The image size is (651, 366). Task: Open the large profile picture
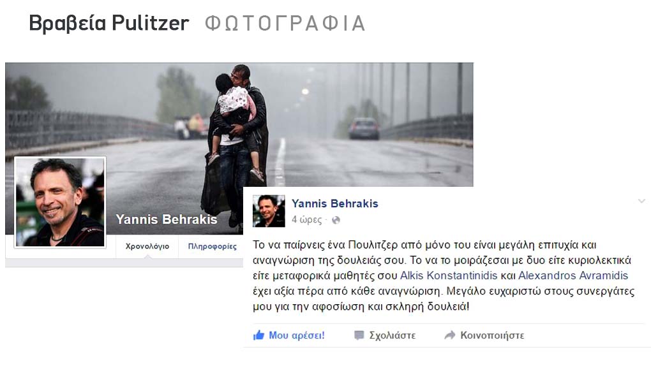pyautogui.click(x=60, y=203)
